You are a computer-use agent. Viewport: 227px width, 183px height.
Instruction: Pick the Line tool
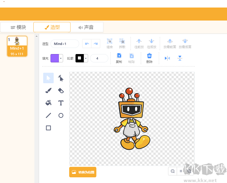(48, 115)
